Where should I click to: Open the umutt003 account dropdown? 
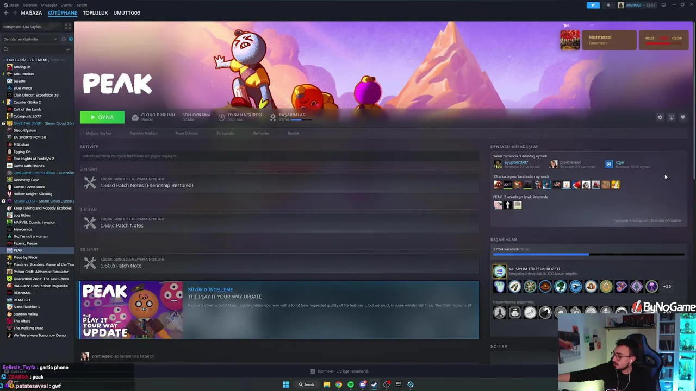tap(637, 5)
